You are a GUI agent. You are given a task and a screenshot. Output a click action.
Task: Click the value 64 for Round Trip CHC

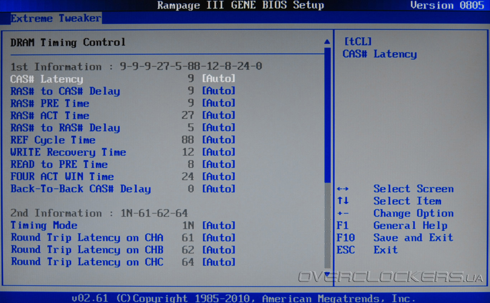[x=188, y=262]
